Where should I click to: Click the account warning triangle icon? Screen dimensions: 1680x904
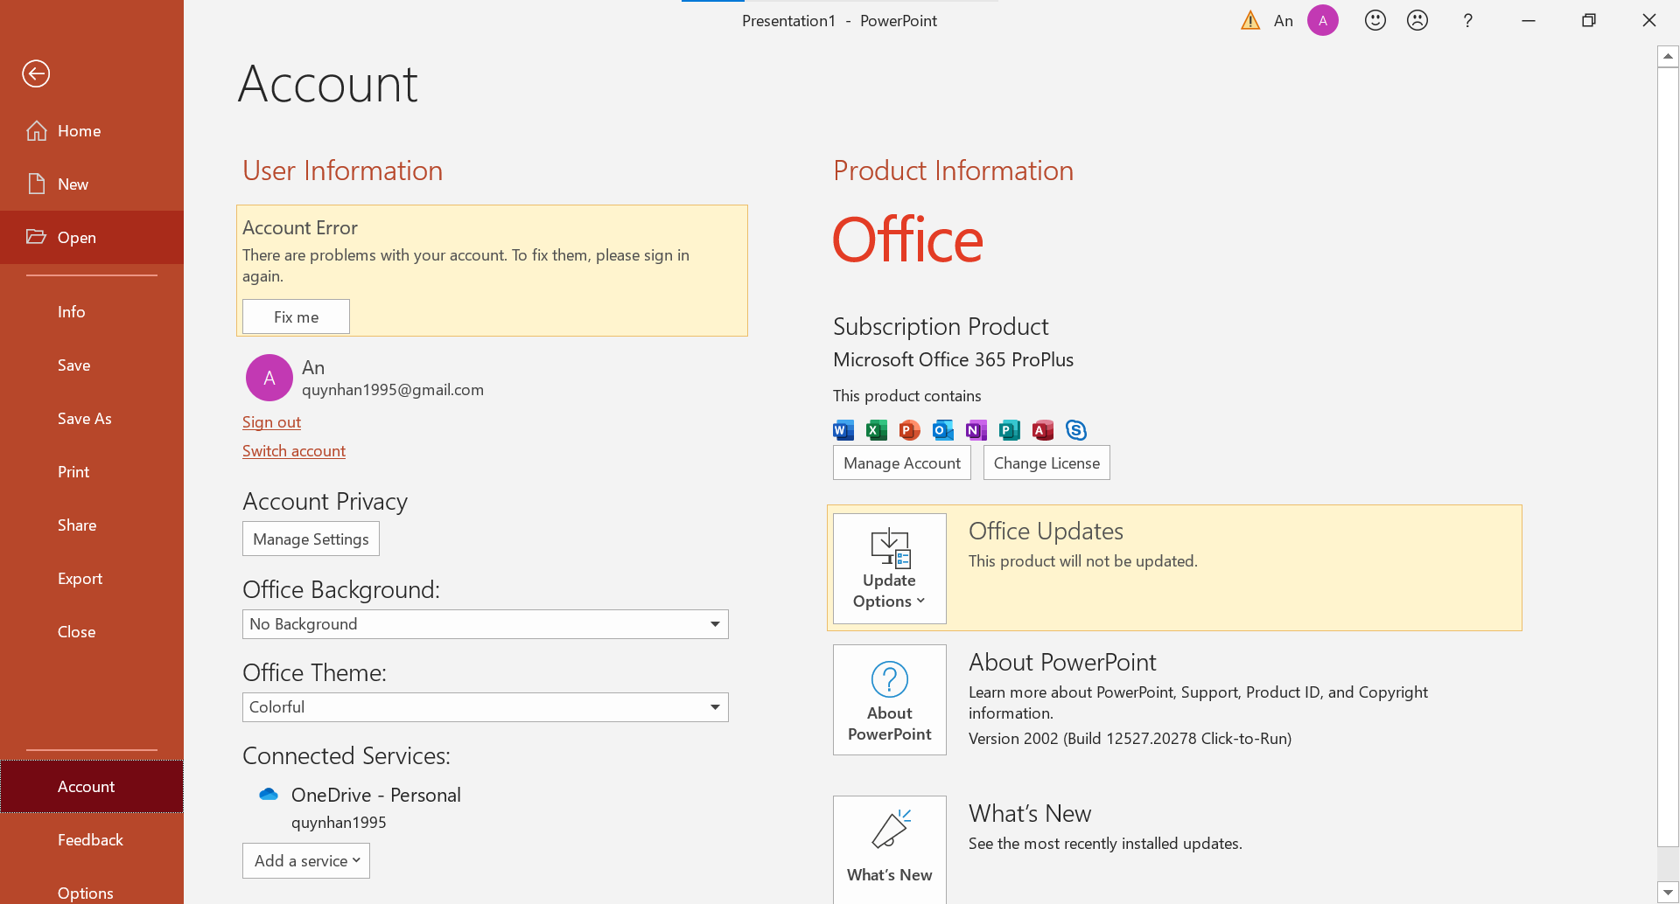pos(1250,20)
